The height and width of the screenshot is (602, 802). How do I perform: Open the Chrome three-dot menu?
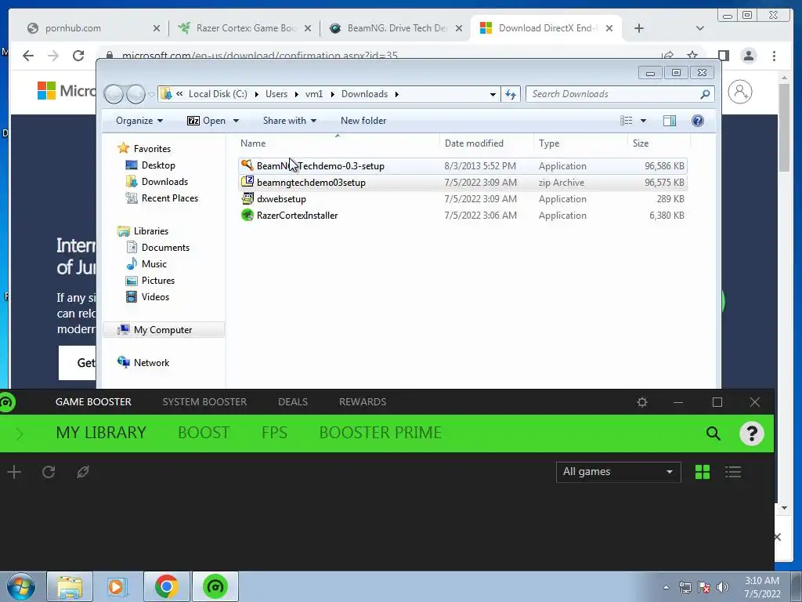[x=774, y=56]
